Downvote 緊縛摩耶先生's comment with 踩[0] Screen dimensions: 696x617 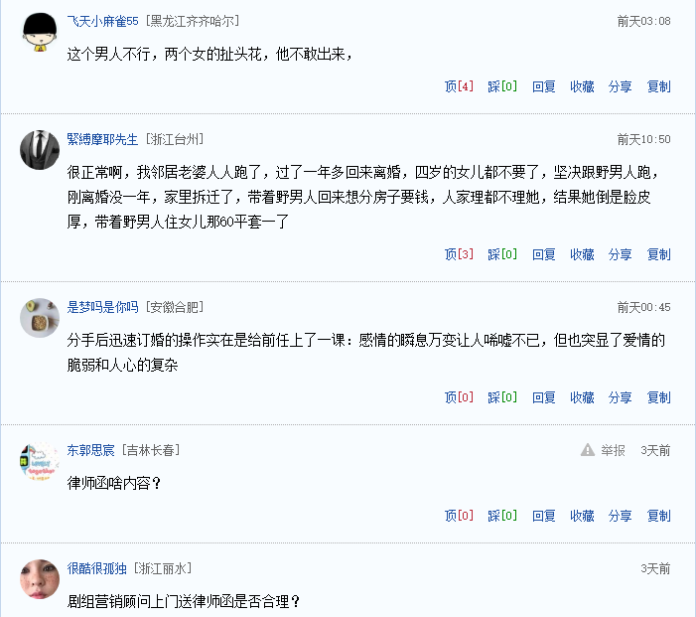coord(502,254)
